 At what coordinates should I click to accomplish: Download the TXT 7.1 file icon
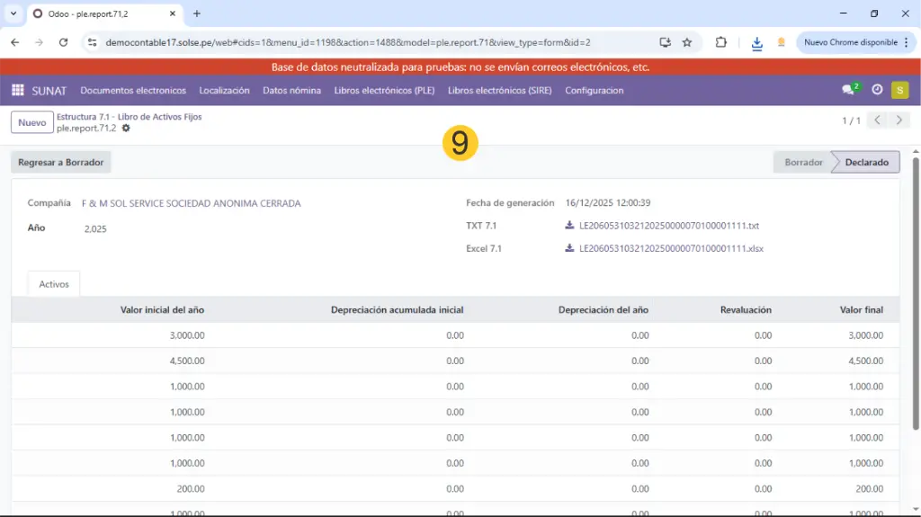click(569, 226)
